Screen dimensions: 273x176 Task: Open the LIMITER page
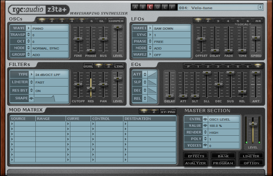[251, 156]
